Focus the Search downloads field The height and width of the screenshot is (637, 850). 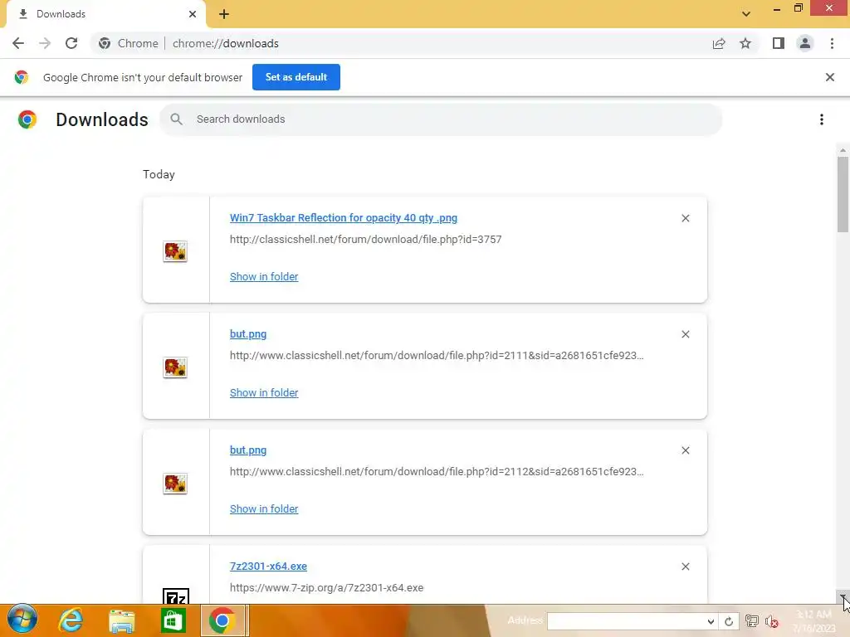[440, 119]
